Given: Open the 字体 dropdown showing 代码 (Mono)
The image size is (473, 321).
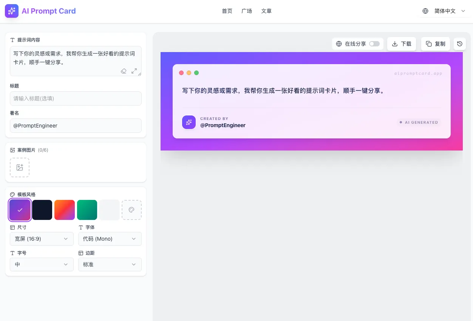Looking at the screenshot, I should [x=110, y=239].
